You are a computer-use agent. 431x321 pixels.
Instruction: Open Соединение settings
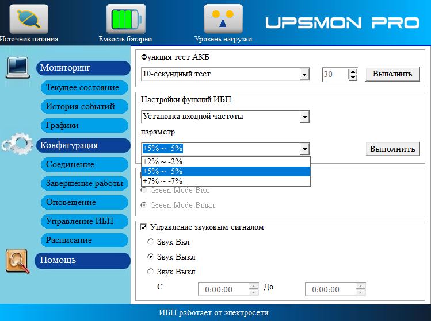(85, 164)
